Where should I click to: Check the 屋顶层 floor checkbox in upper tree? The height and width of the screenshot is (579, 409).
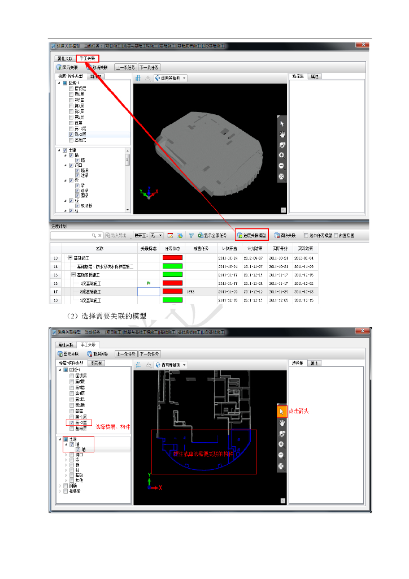[71, 89]
